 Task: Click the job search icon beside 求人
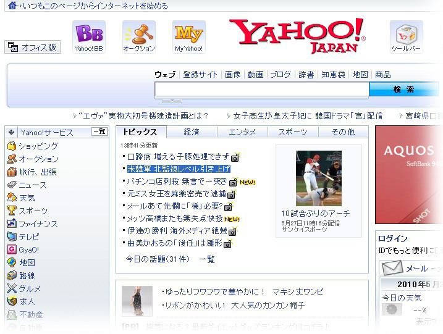(12, 301)
